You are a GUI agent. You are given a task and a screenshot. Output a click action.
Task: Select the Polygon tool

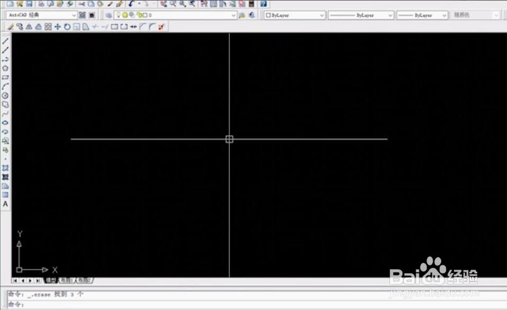5,68
